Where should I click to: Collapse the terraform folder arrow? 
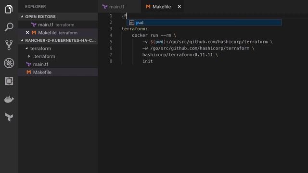tap(27, 48)
